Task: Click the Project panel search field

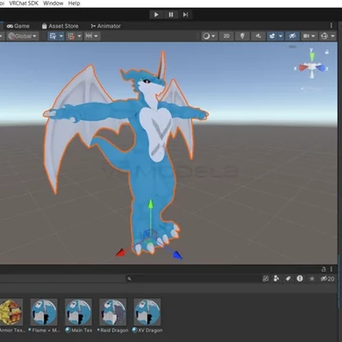Action: coord(193,278)
